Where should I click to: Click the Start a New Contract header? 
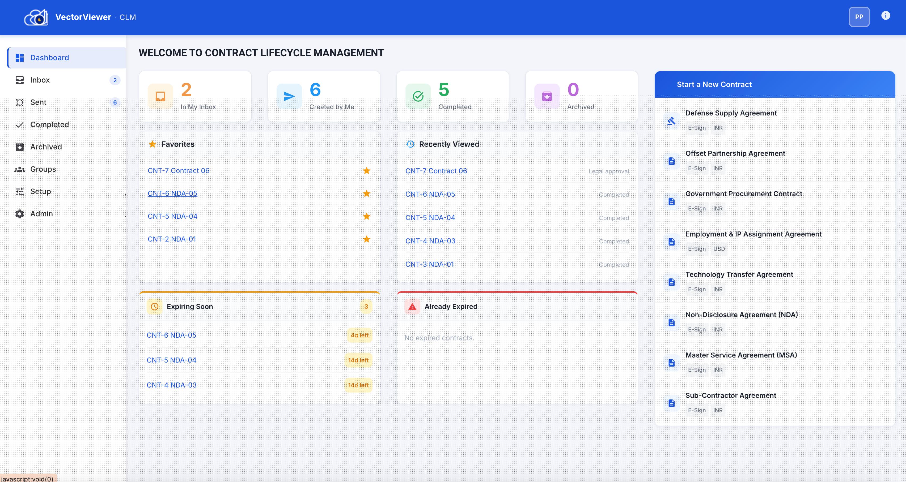point(774,85)
